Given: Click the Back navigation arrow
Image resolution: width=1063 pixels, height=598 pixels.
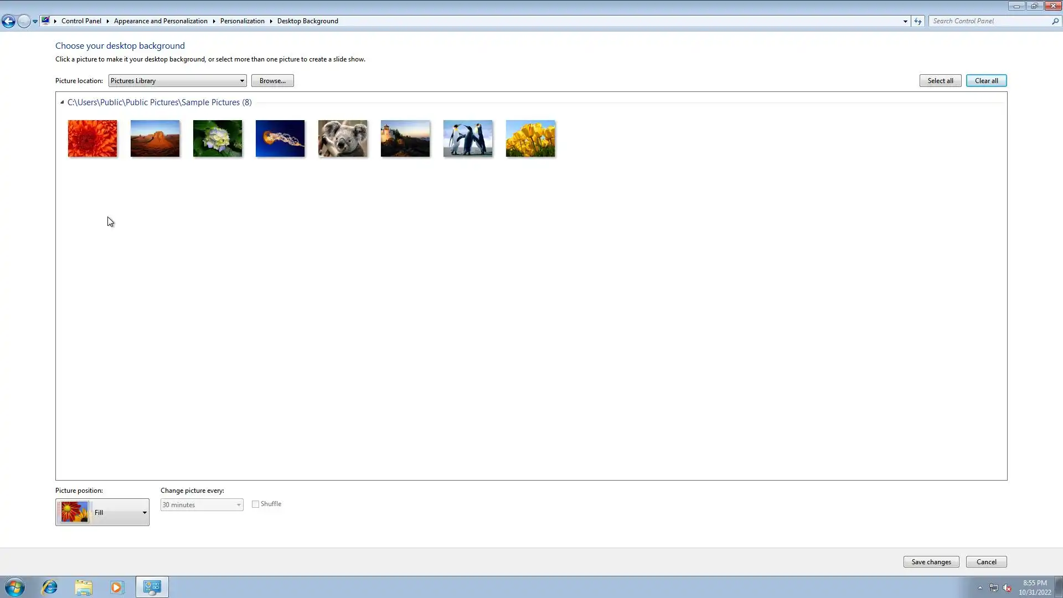Looking at the screenshot, I should click(8, 21).
